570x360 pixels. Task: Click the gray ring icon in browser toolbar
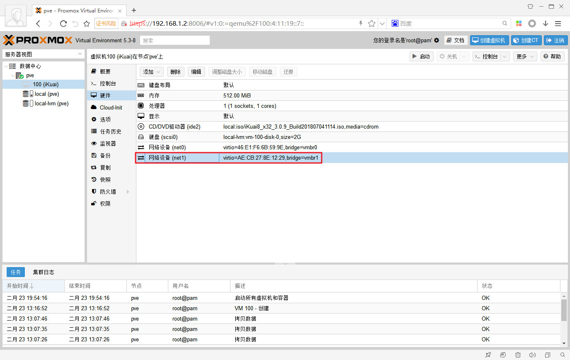pos(532,24)
